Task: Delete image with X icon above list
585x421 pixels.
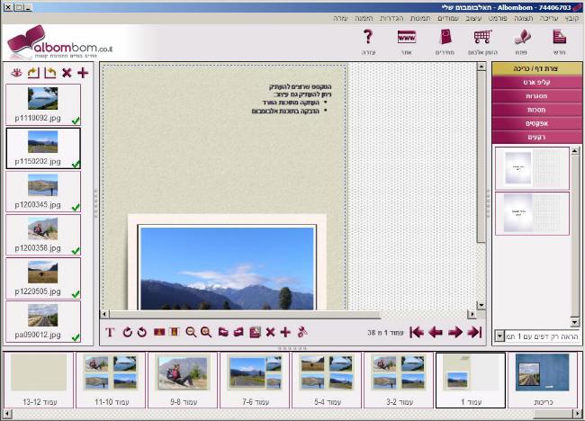Action: [x=67, y=72]
